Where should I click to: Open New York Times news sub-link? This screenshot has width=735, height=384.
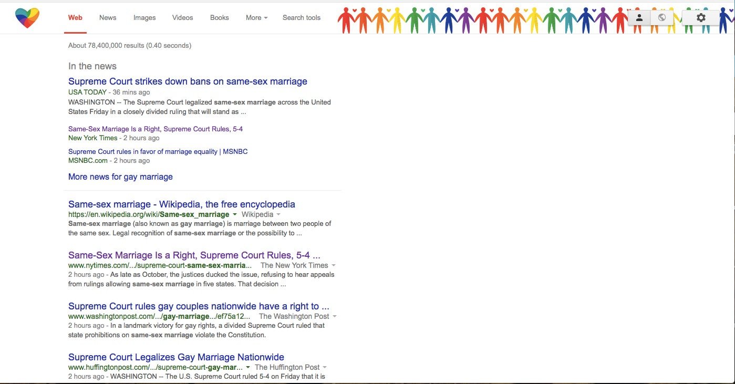click(x=156, y=129)
